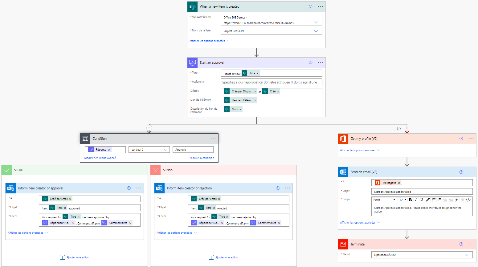The image size is (478, 267).
Task: Click the 'Start an approval' card title
Action: point(212,63)
